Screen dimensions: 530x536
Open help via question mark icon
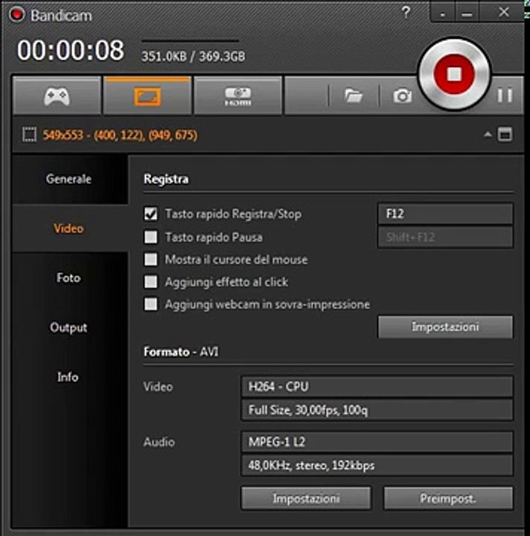tap(406, 13)
